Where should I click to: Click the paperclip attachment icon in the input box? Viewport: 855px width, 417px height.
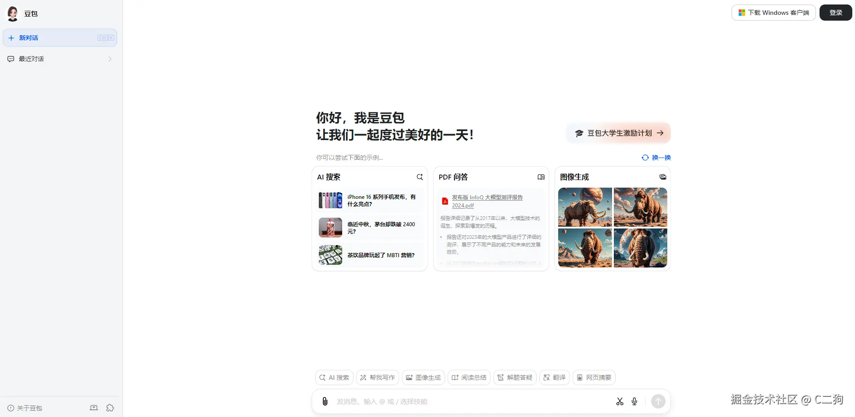[325, 401]
